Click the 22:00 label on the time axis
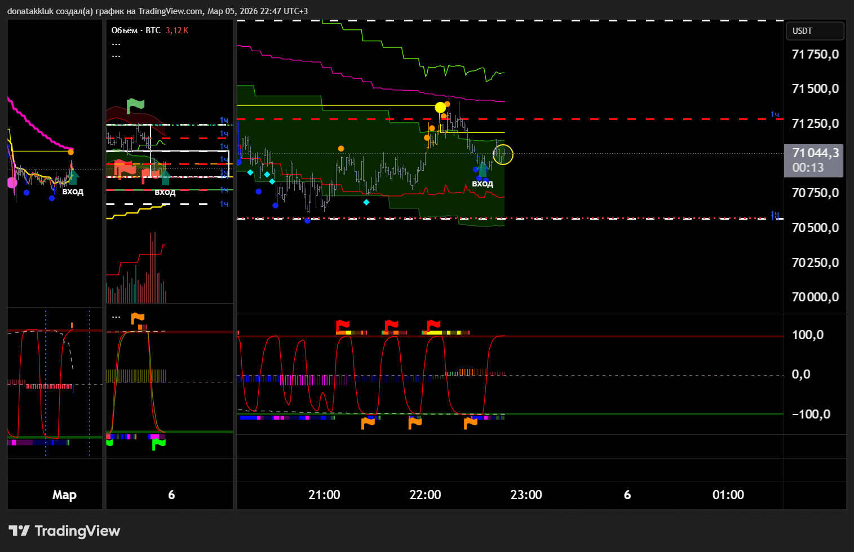 click(425, 495)
